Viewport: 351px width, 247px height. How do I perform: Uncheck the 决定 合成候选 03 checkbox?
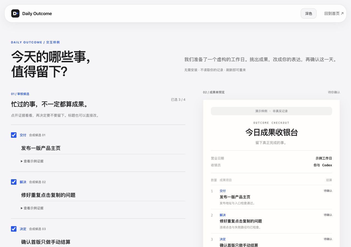point(14,229)
